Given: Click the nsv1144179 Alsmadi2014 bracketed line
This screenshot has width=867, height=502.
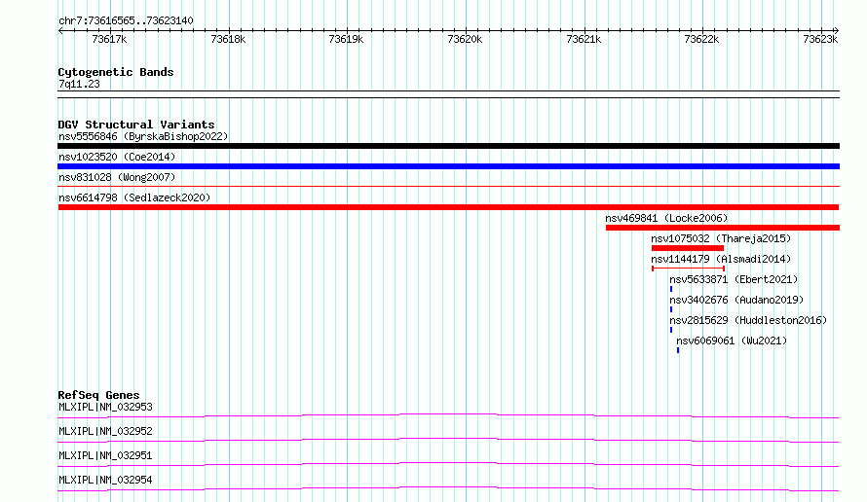Looking at the screenshot, I should coord(689,269).
